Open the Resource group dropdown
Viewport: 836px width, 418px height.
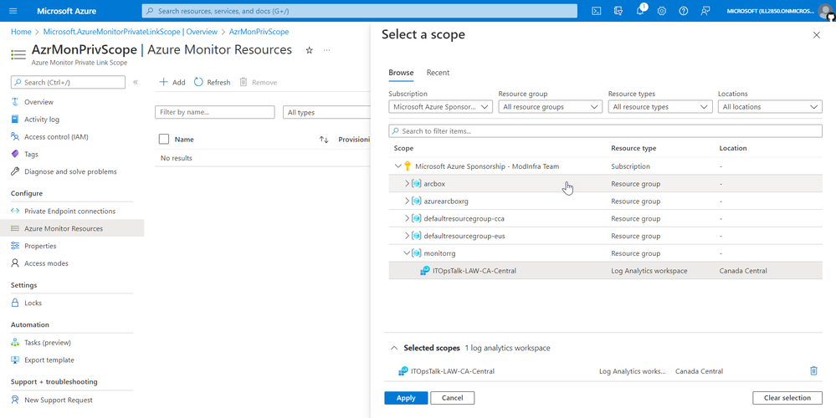point(551,106)
